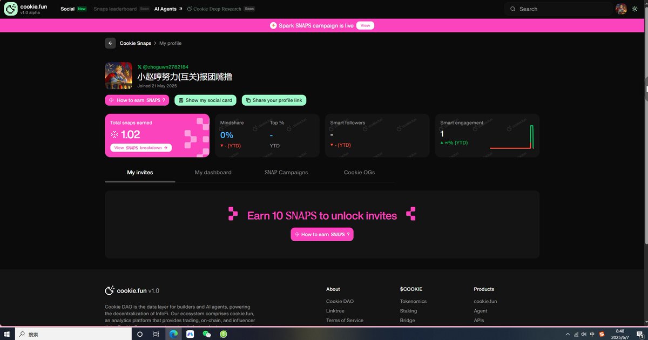Open the blue app icon beside Edge
Viewport: 648px width, 340px height.
[x=190, y=334]
